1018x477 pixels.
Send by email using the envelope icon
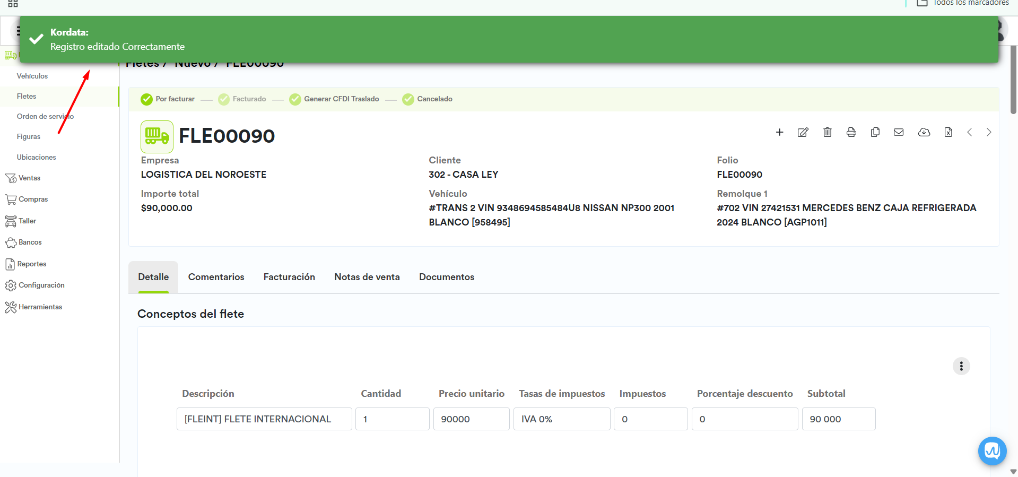[x=899, y=132]
